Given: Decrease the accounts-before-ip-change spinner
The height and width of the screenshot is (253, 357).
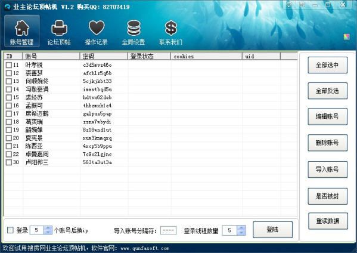Looking at the screenshot, I should [48, 232].
